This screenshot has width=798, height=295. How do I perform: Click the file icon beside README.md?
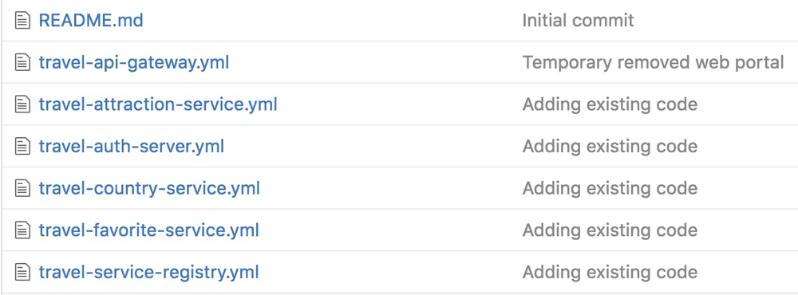[22, 21]
